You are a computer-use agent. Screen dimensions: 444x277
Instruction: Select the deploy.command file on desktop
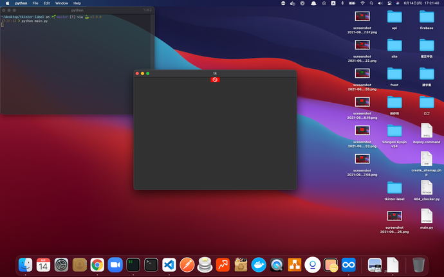pyautogui.click(x=427, y=130)
